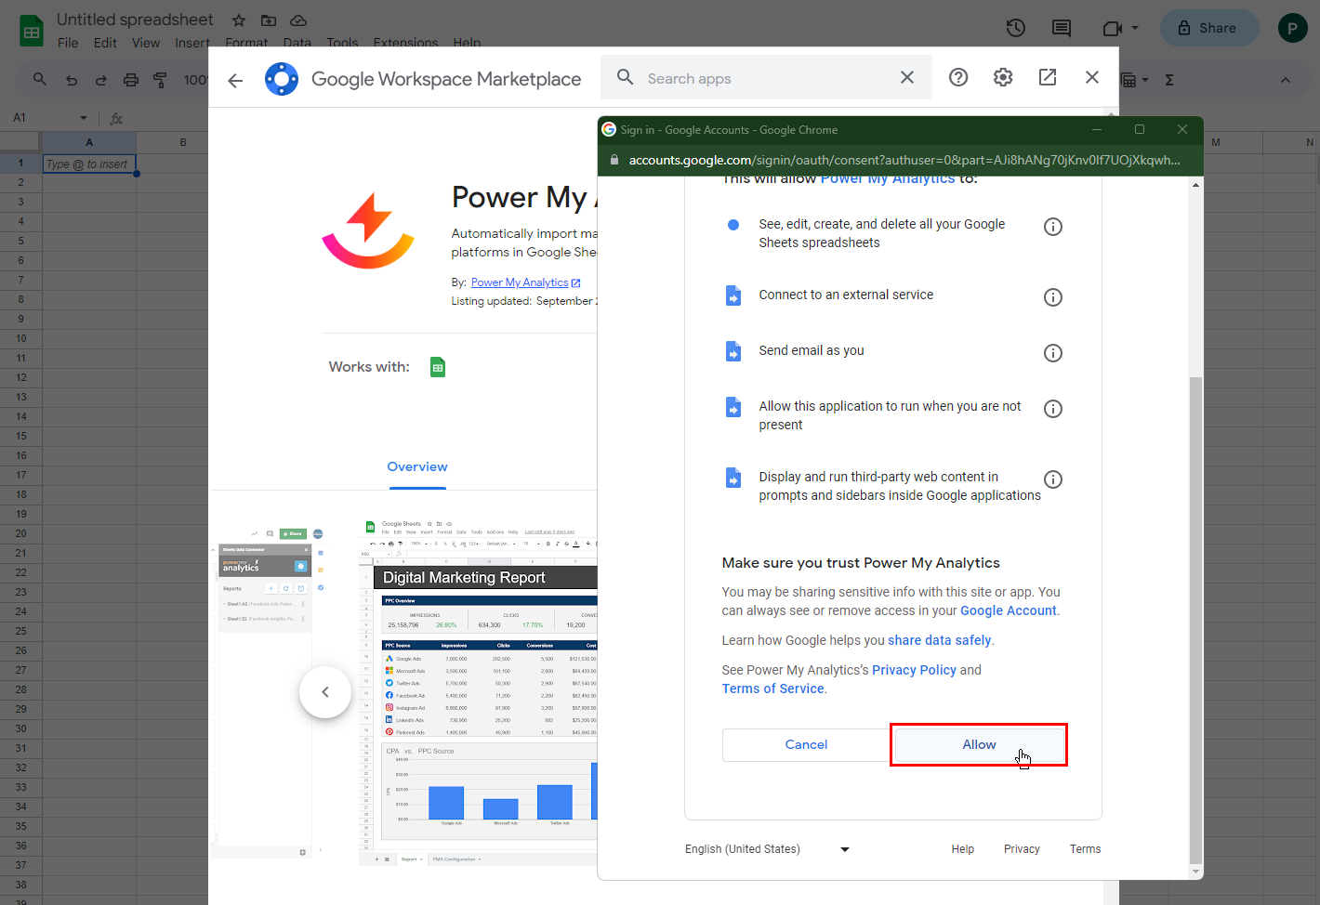Viewport: 1320px width, 905px height.
Task: Open version history clock icon
Action: (1015, 28)
